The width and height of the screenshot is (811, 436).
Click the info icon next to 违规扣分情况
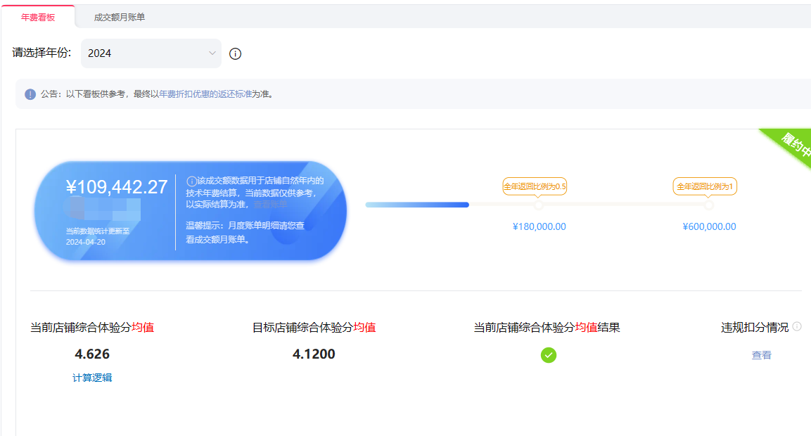coord(797,326)
